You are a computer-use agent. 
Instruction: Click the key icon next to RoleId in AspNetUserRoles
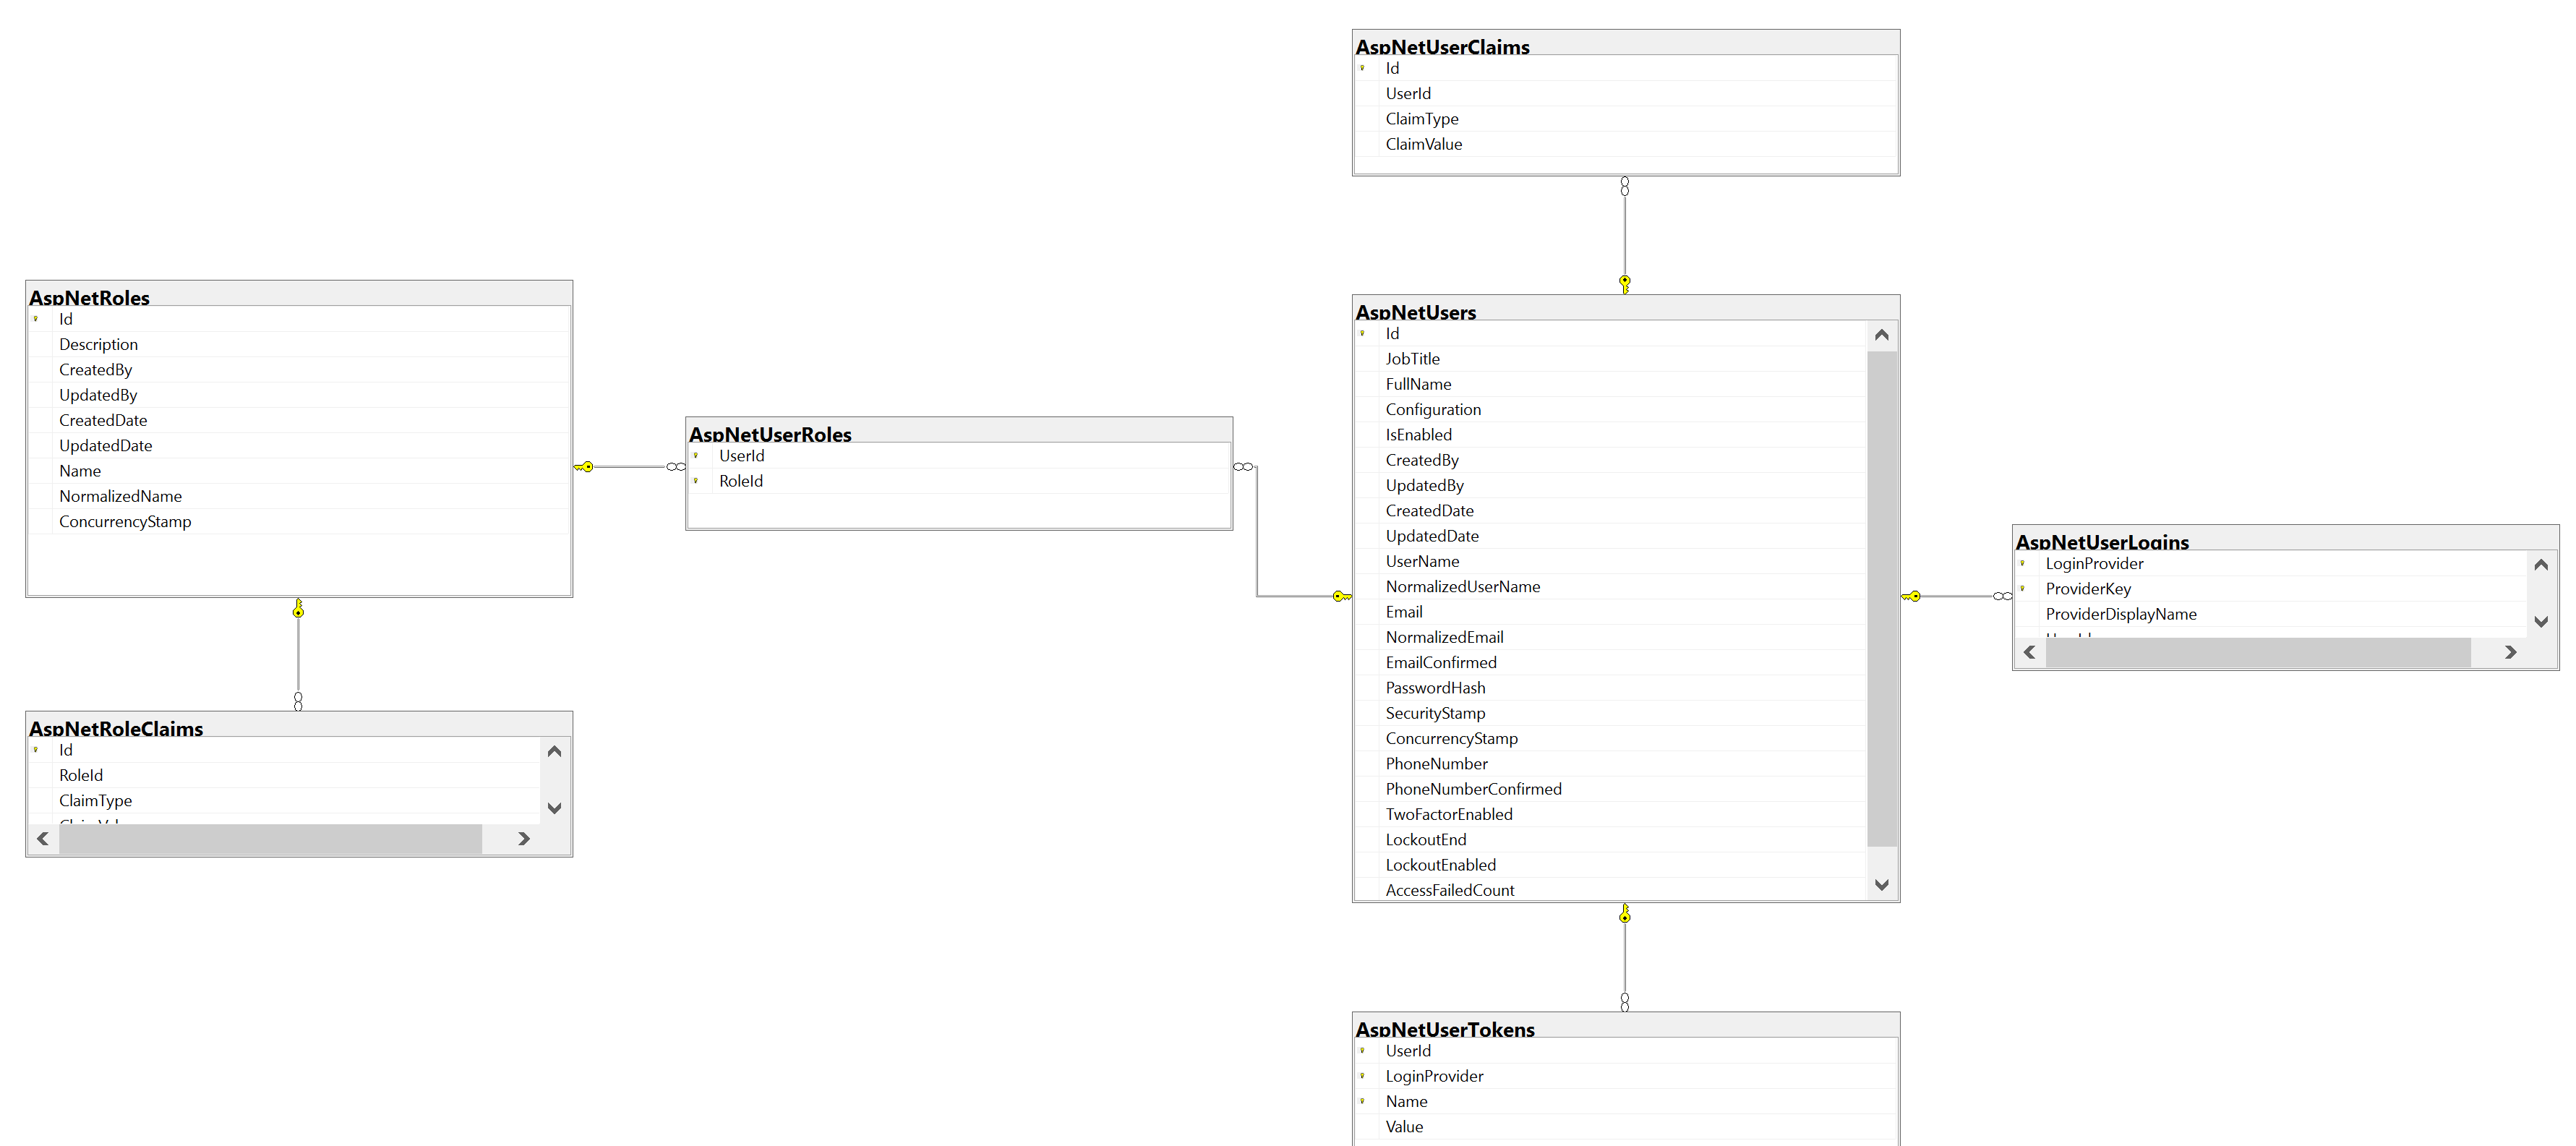(x=696, y=481)
